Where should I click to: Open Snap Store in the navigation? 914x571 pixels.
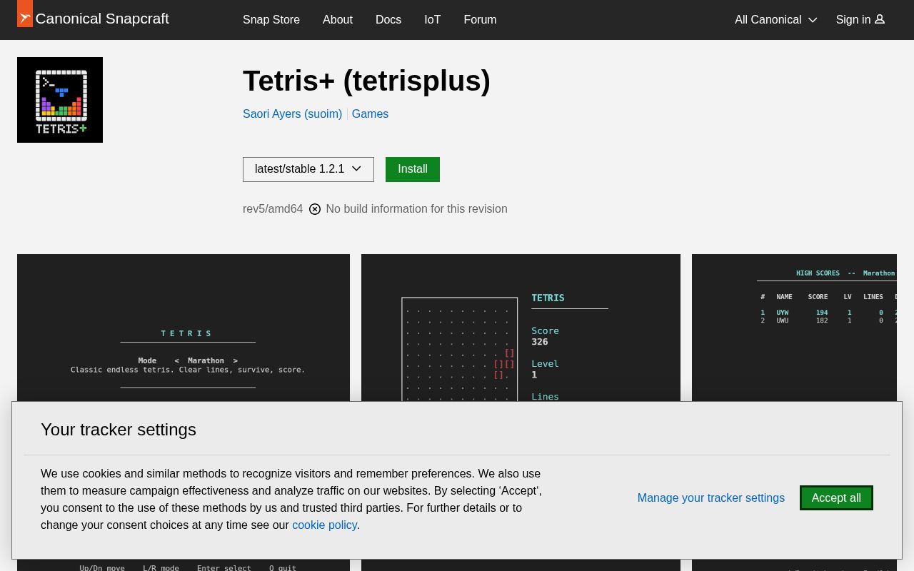click(271, 19)
